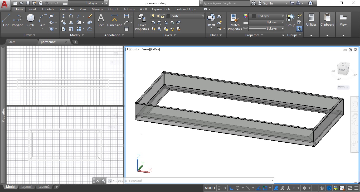Click the search keyword input field
Image resolution: width=360 pixels, height=192 pixels.
coord(226,3)
